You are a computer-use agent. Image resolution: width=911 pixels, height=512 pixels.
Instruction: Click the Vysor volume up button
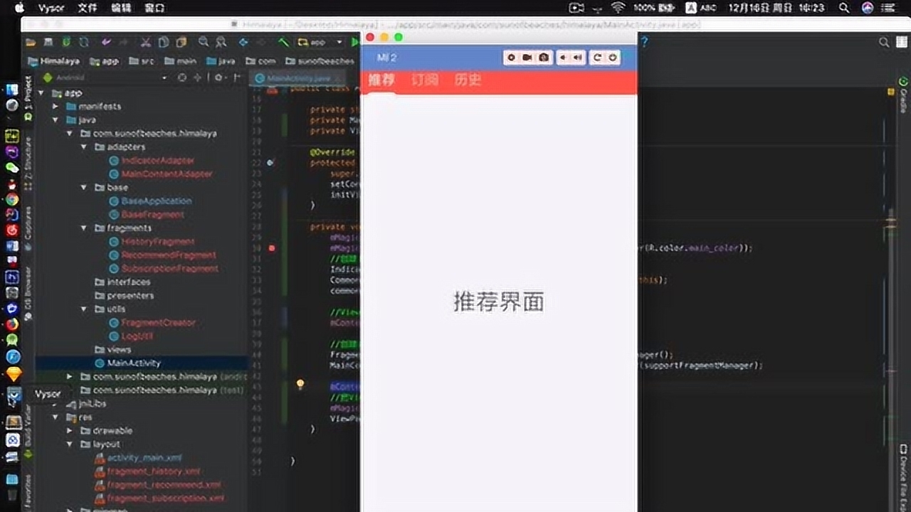click(x=578, y=58)
